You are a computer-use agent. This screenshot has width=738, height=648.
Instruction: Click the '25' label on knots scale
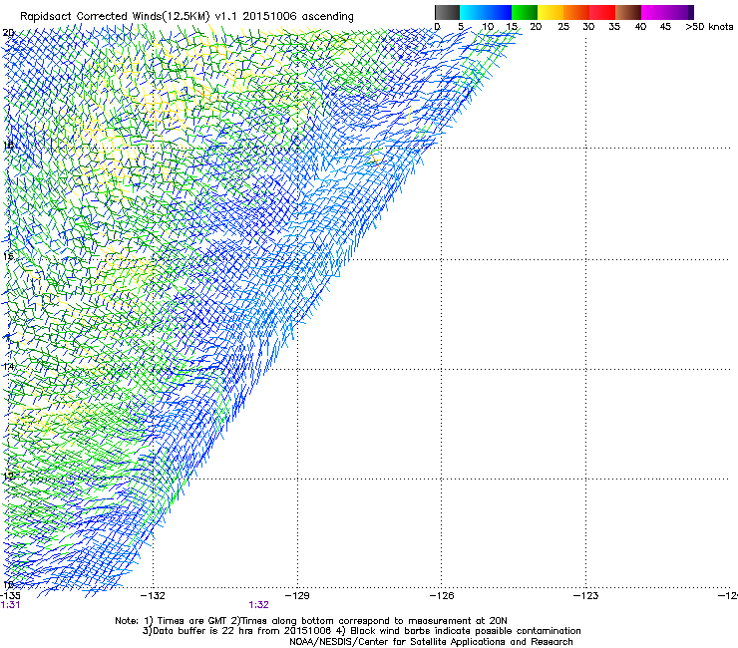[x=563, y=27]
